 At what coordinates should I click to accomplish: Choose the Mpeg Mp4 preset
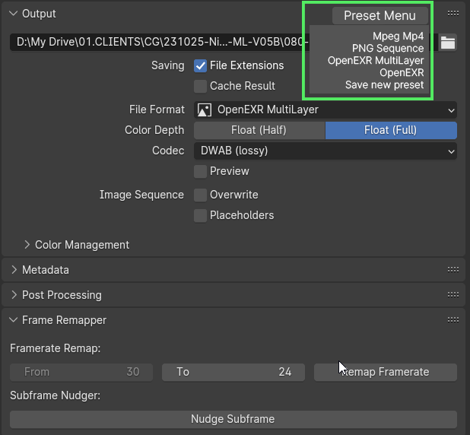pyautogui.click(x=398, y=36)
